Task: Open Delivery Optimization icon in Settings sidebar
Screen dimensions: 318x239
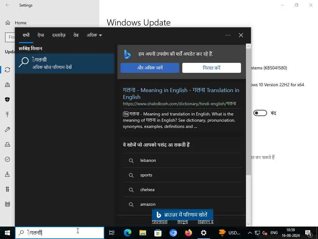Action: click(x=7, y=85)
